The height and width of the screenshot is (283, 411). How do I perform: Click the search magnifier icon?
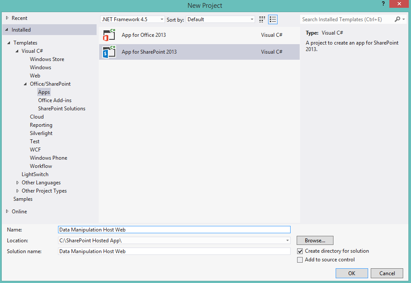point(398,19)
